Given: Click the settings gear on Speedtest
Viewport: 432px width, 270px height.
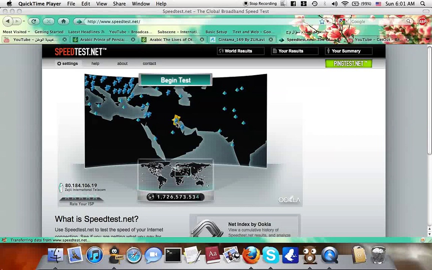Looking at the screenshot, I should [x=59, y=63].
